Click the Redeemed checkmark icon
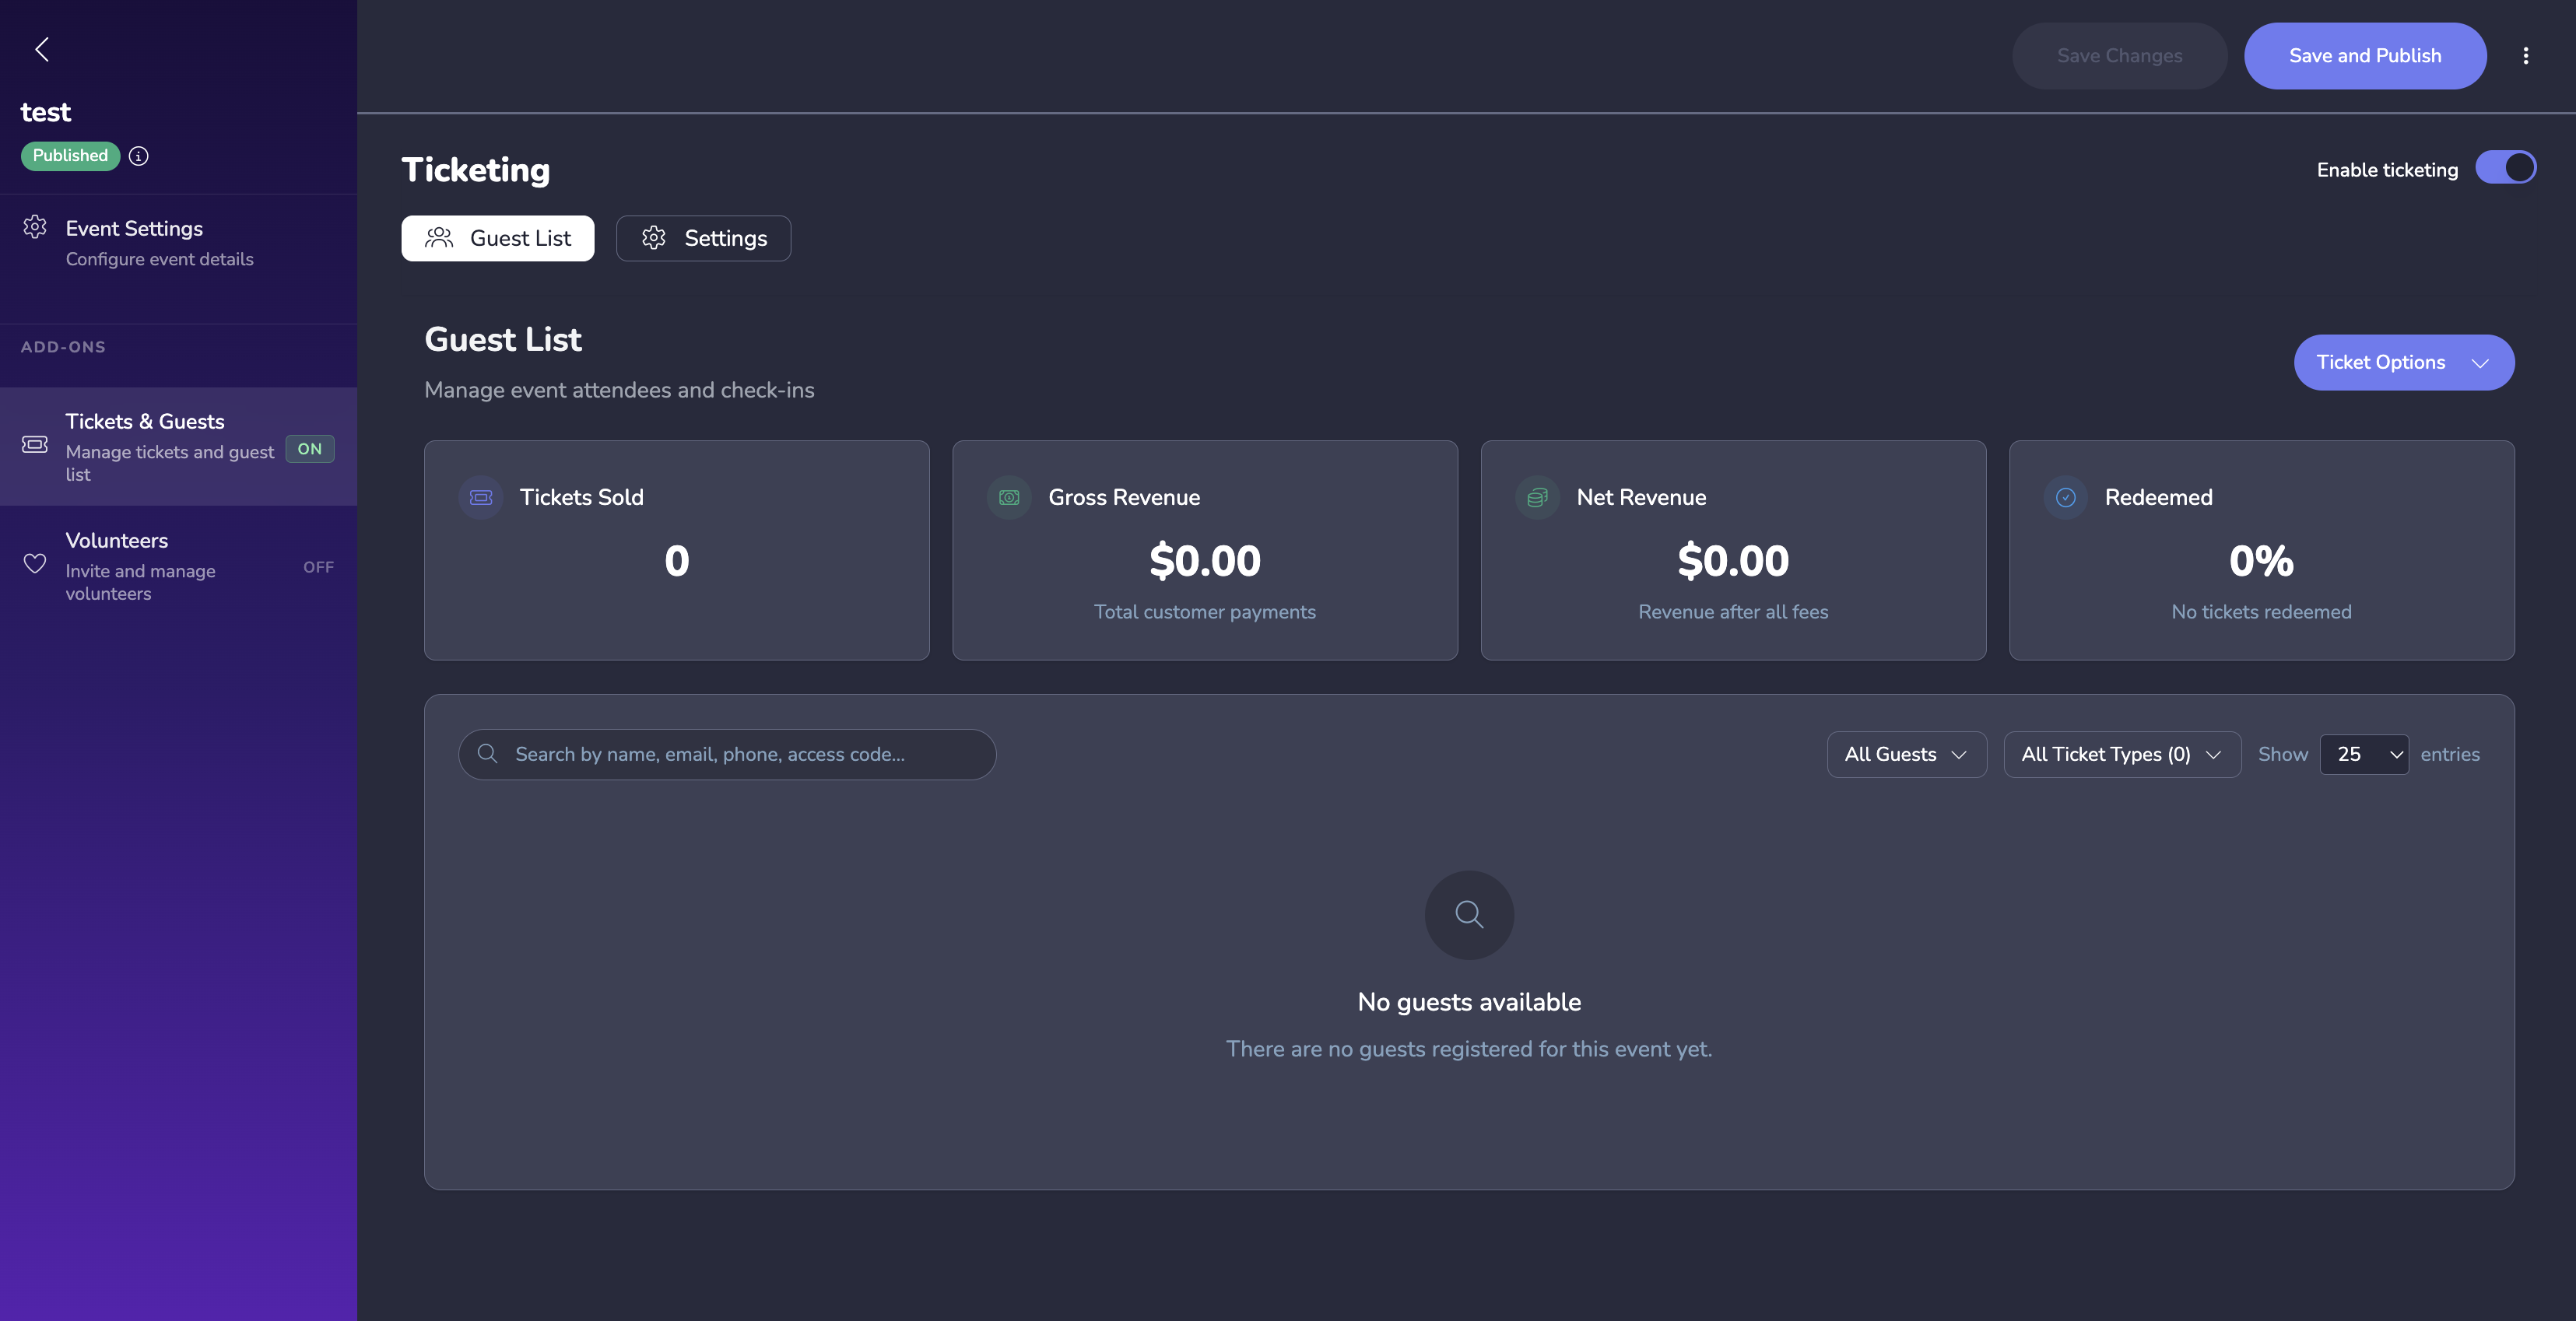This screenshot has width=2576, height=1321. coord(2065,497)
